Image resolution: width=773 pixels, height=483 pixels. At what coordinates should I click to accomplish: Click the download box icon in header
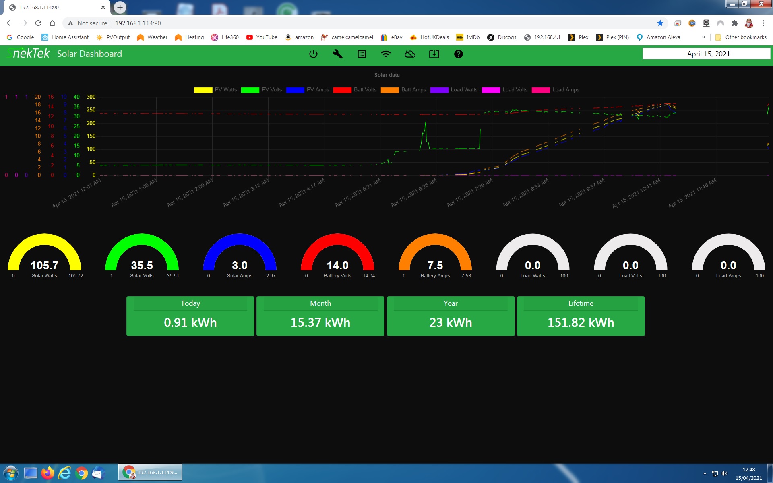click(x=434, y=54)
